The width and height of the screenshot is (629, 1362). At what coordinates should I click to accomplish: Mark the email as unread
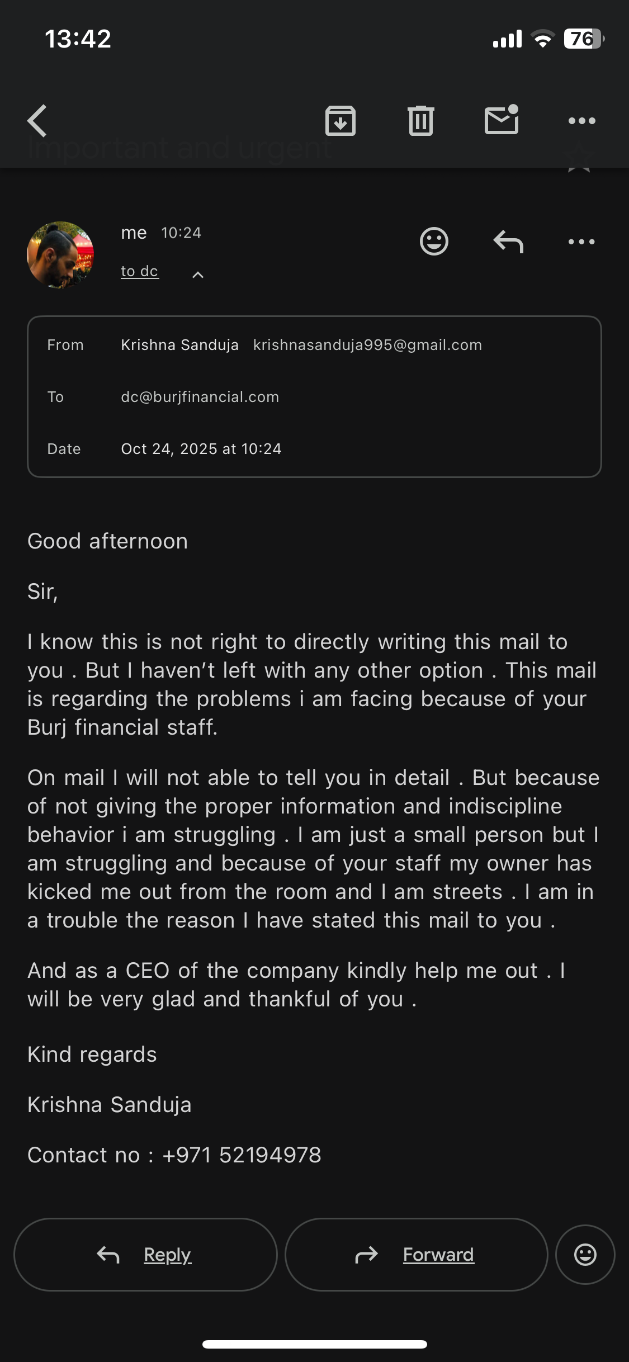[502, 120]
